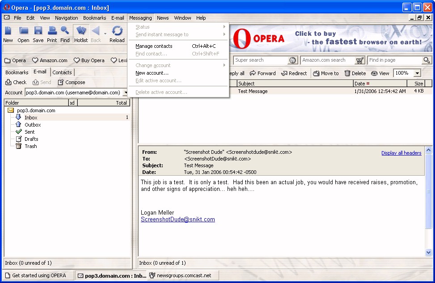
Task: Open the Bookmarks menu in menu bar
Action: click(x=95, y=18)
